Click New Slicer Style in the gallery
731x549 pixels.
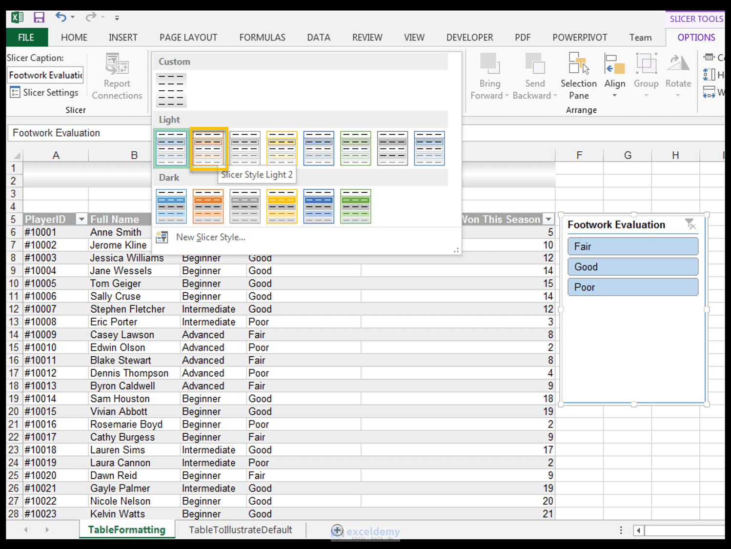[210, 237]
